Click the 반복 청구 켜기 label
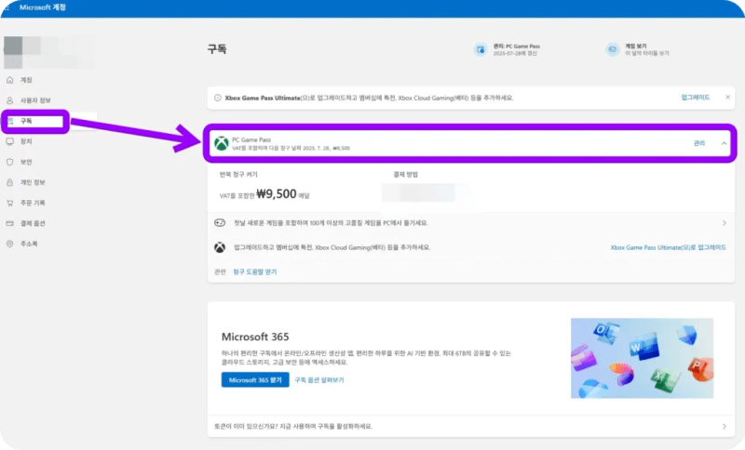 point(238,175)
